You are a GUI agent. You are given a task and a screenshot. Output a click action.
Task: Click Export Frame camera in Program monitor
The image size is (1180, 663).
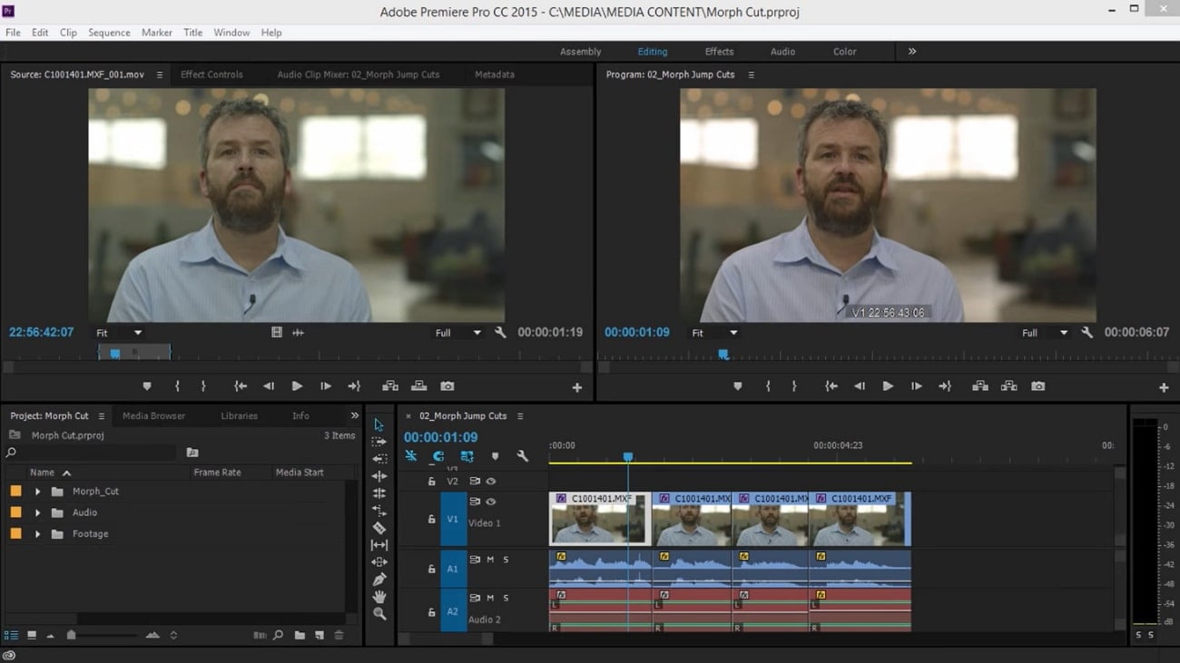[1037, 386]
